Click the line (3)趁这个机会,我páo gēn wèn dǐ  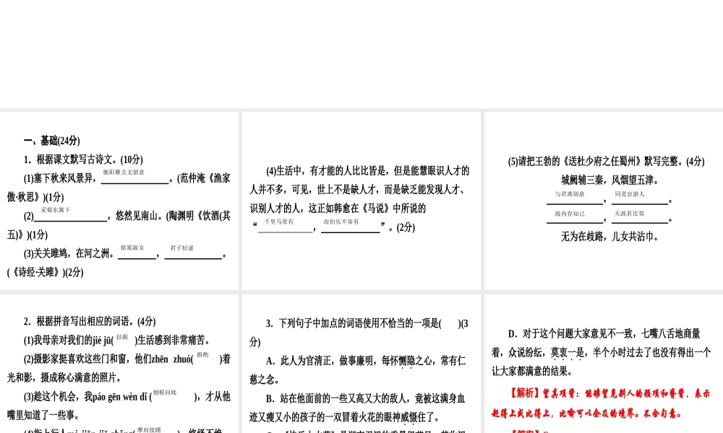[127, 397]
